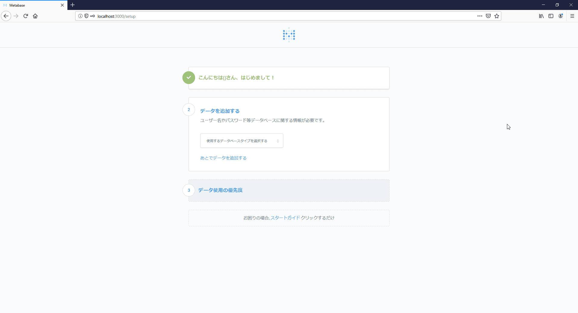Go to the browser home page

click(x=35, y=16)
